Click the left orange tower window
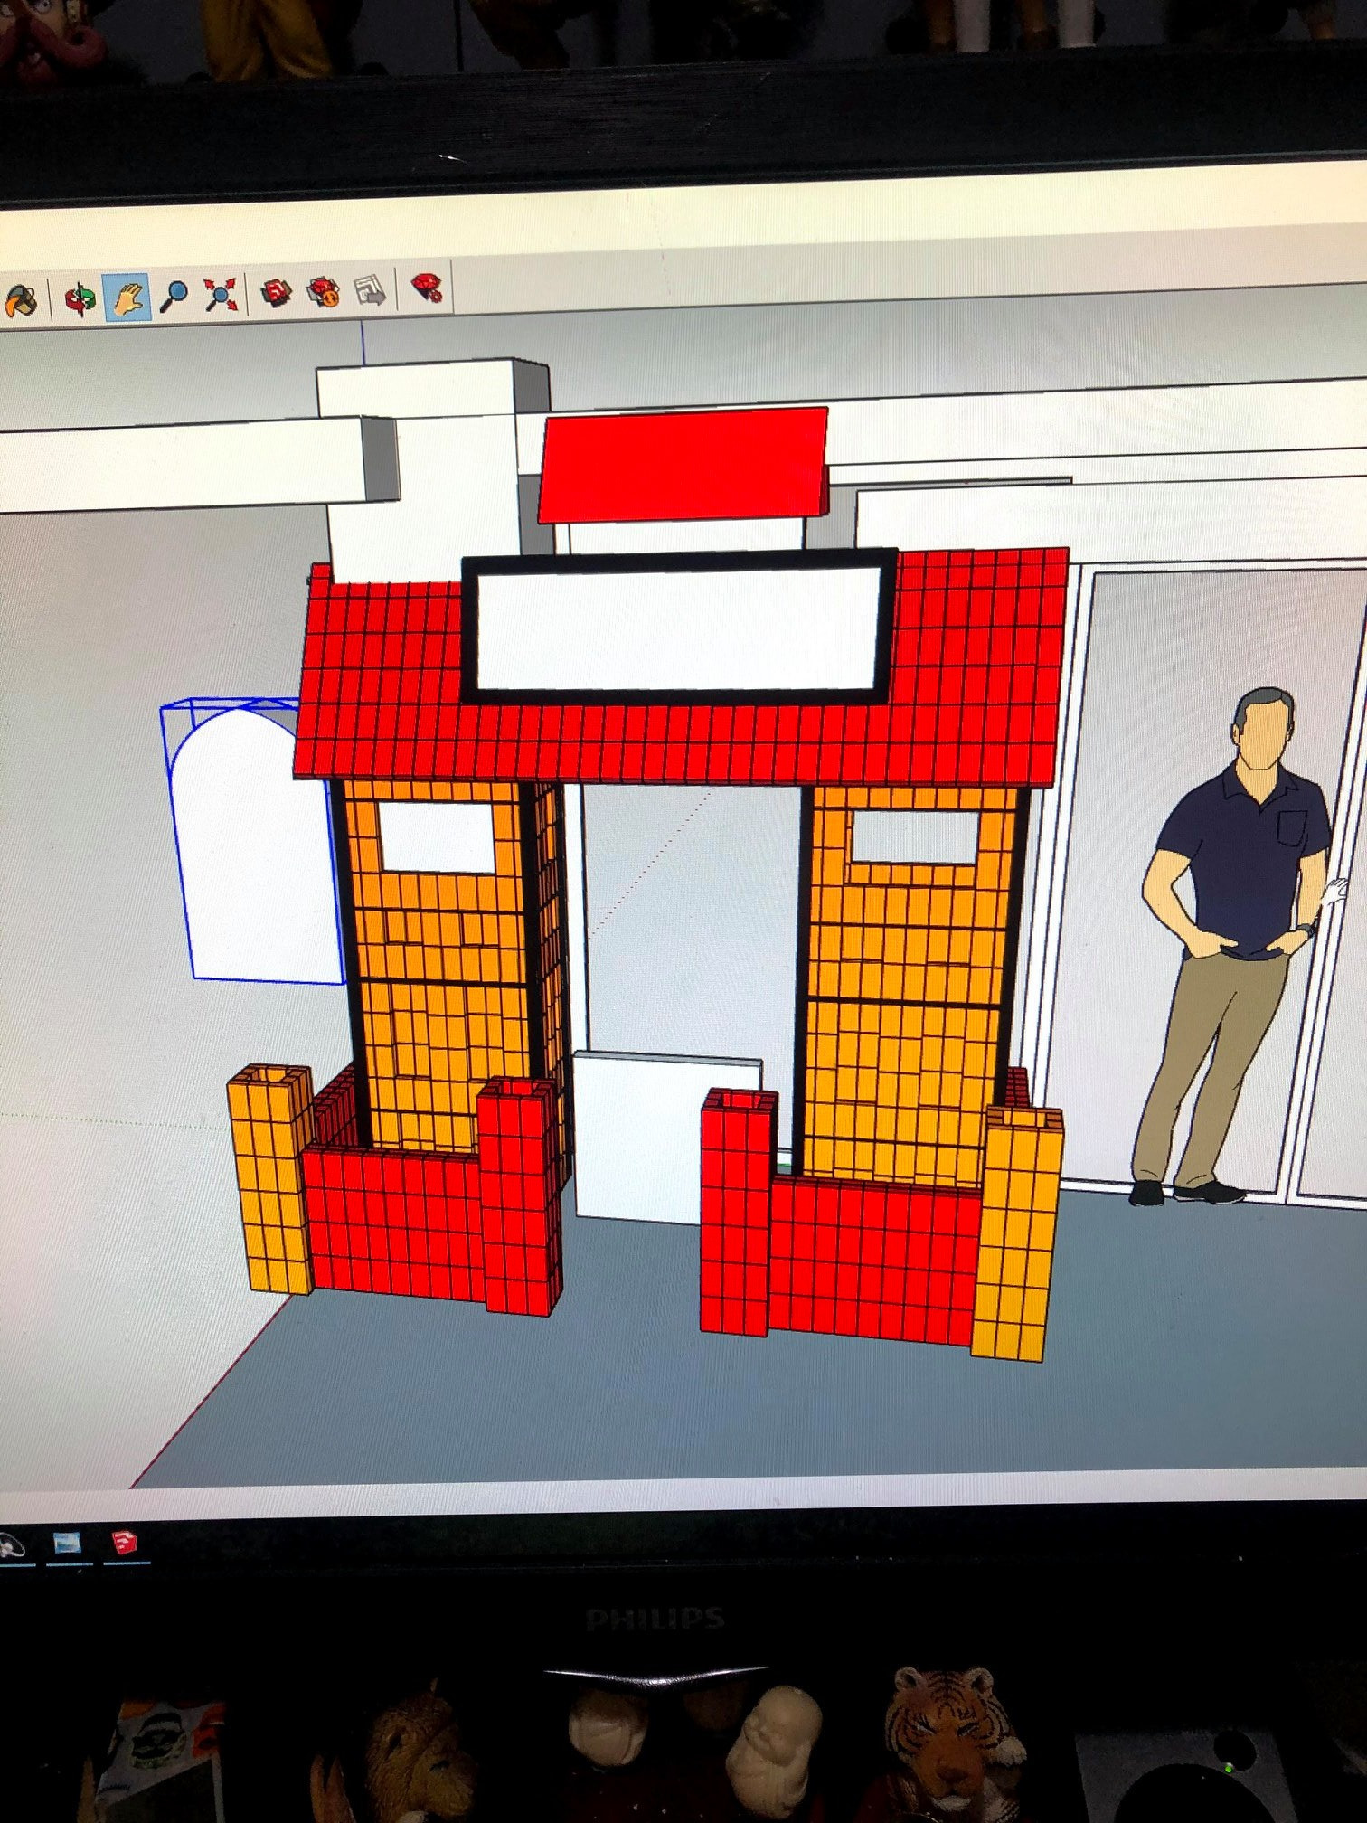1367x1823 pixels. point(437,836)
